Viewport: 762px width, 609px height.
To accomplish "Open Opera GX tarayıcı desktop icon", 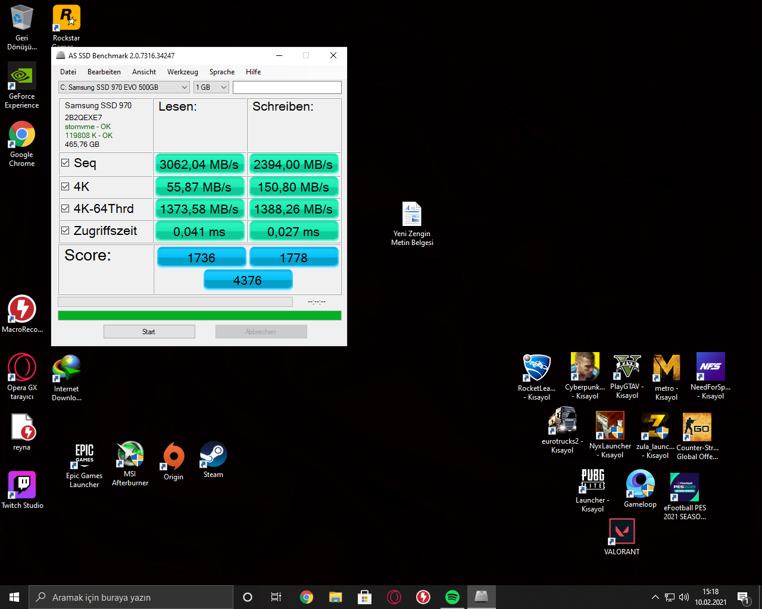I will click(22, 376).
